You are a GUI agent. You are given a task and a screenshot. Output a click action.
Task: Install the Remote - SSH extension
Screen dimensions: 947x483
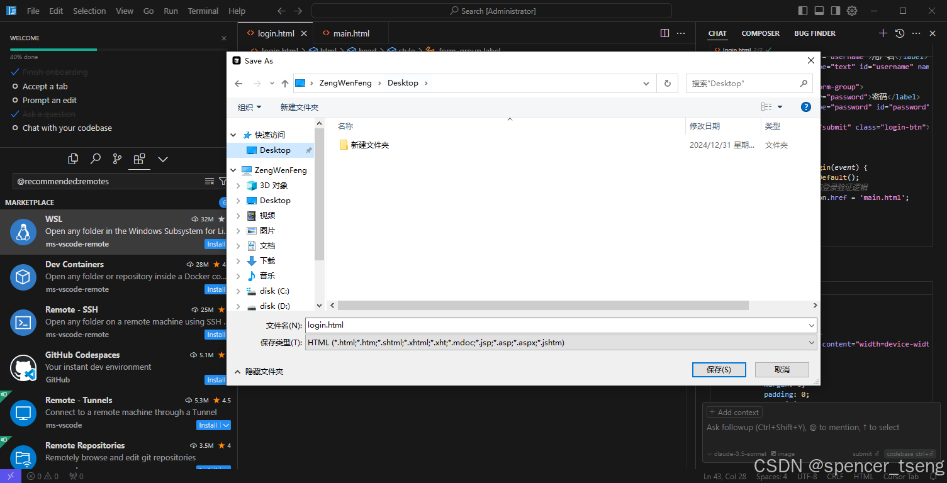pyautogui.click(x=215, y=335)
